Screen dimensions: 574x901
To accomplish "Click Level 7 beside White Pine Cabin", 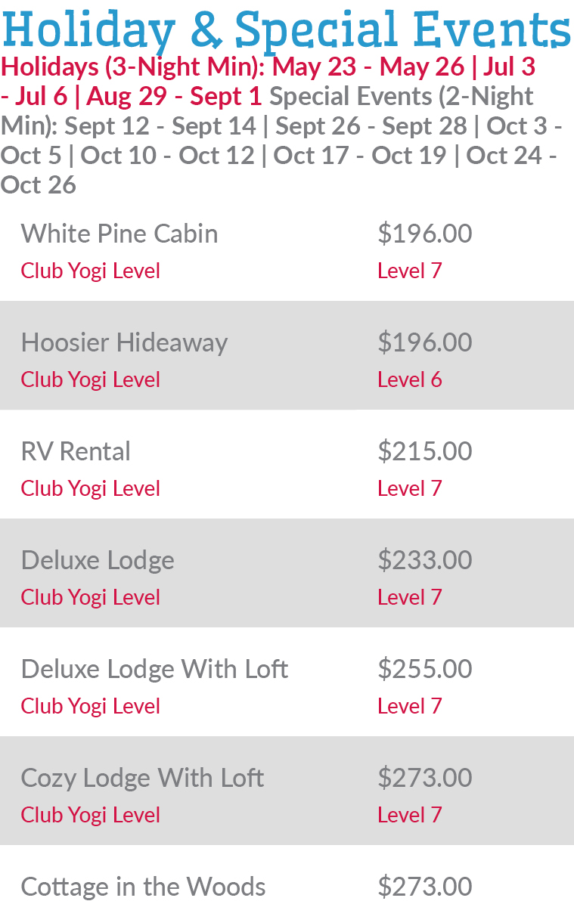I will pyautogui.click(x=409, y=271).
